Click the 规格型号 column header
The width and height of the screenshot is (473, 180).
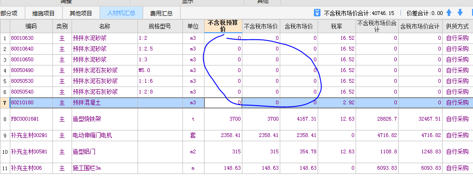pos(160,26)
